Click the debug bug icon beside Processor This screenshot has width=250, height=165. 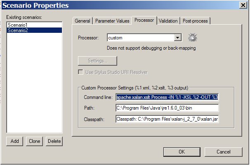[191, 38]
